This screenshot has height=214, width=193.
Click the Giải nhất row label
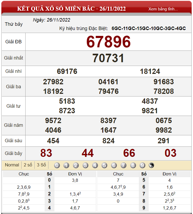pos(14,58)
